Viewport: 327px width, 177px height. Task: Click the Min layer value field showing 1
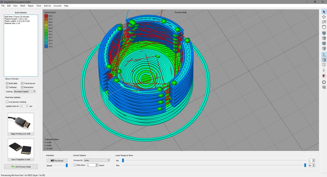(310, 161)
